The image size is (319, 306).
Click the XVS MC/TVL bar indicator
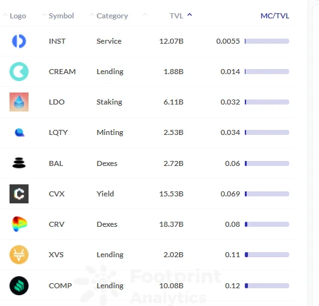pos(267,255)
